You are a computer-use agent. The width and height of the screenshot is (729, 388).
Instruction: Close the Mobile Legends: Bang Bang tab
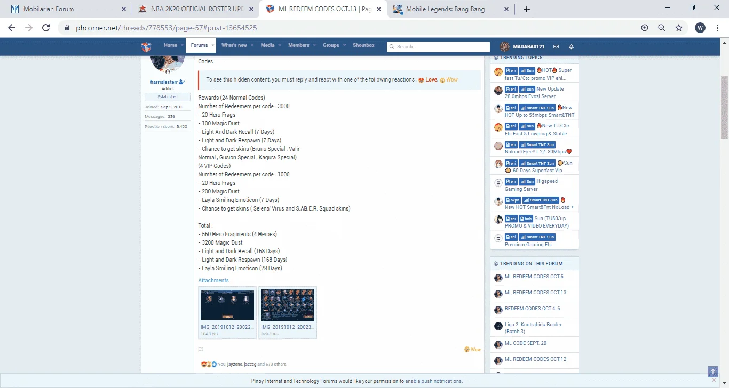click(x=507, y=9)
